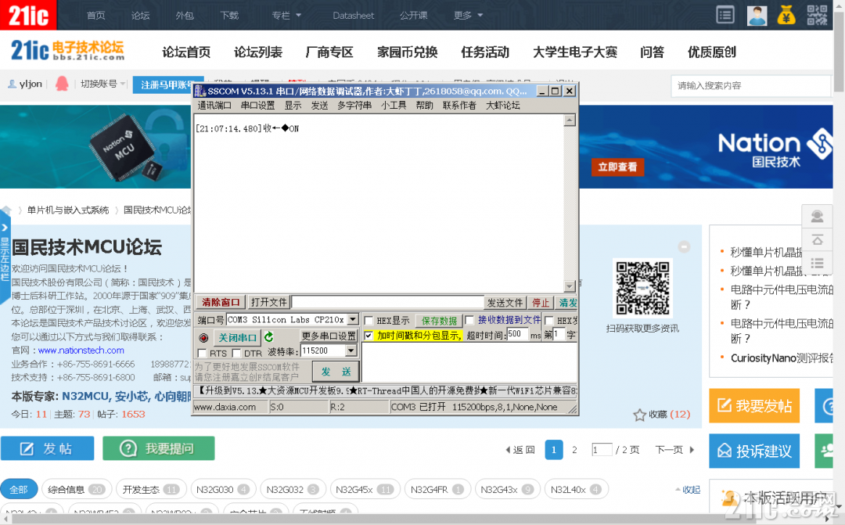
Task: Toggle the HEX发送 checkbox
Action: coord(549,322)
